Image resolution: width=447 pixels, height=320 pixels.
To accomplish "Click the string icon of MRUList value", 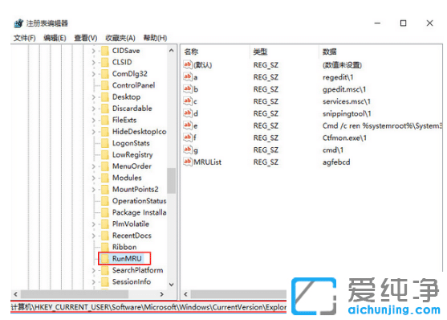I will coord(187,162).
